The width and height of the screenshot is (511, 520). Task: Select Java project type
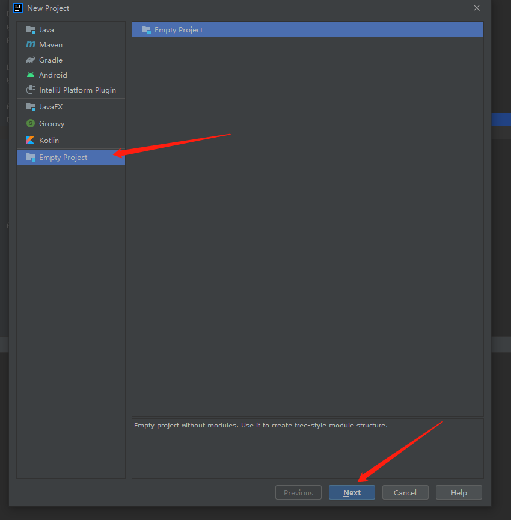71,30
